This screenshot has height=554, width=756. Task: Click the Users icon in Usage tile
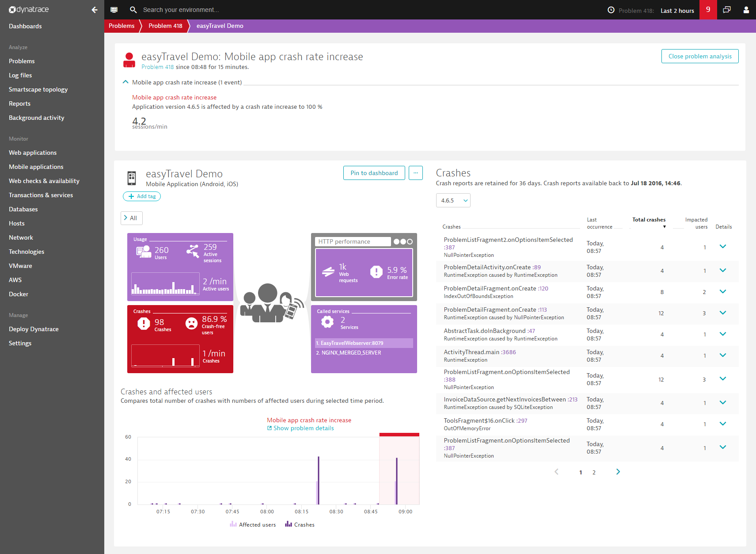(x=144, y=252)
